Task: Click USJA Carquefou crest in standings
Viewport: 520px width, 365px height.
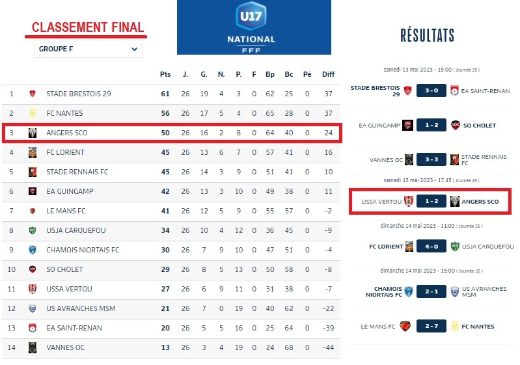Action: [x=32, y=230]
